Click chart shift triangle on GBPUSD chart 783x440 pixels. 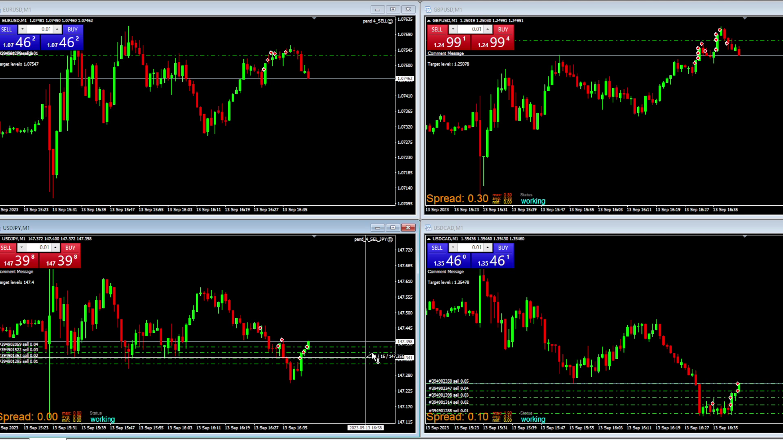(x=745, y=18)
